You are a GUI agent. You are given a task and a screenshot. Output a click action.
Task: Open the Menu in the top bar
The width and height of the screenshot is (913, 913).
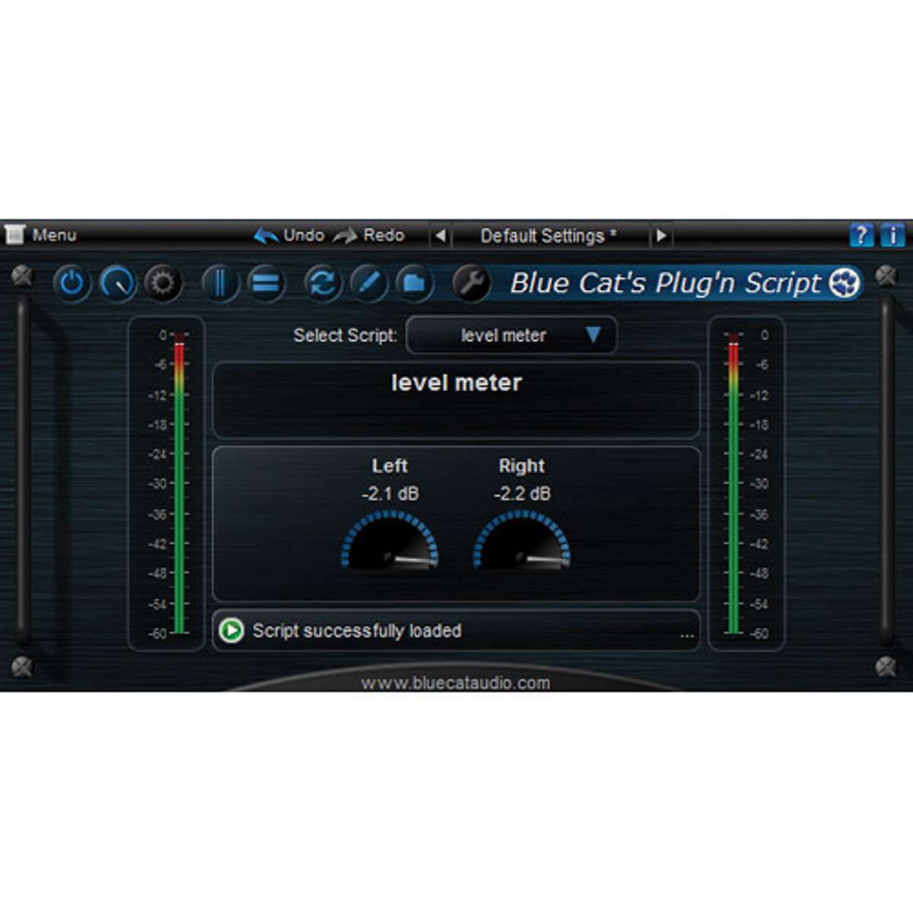pos(54,235)
